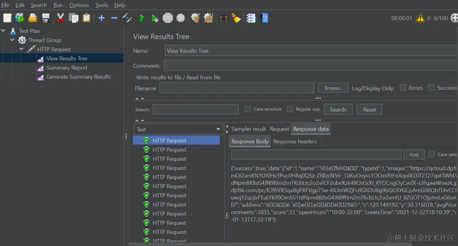The image size is (458, 246).
Task: Open the Help menu
Action: click(x=120, y=5)
